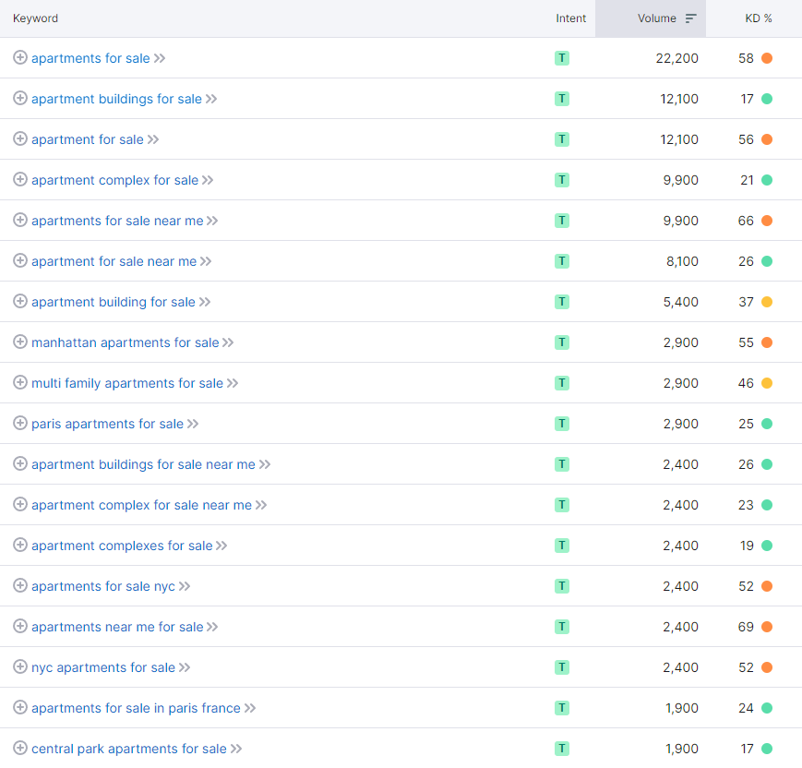Add 'apartments for sale' to keyword list via plus icon
Image resolution: width=802 pixels, height=768 pixels.
[x=20, y=57]
